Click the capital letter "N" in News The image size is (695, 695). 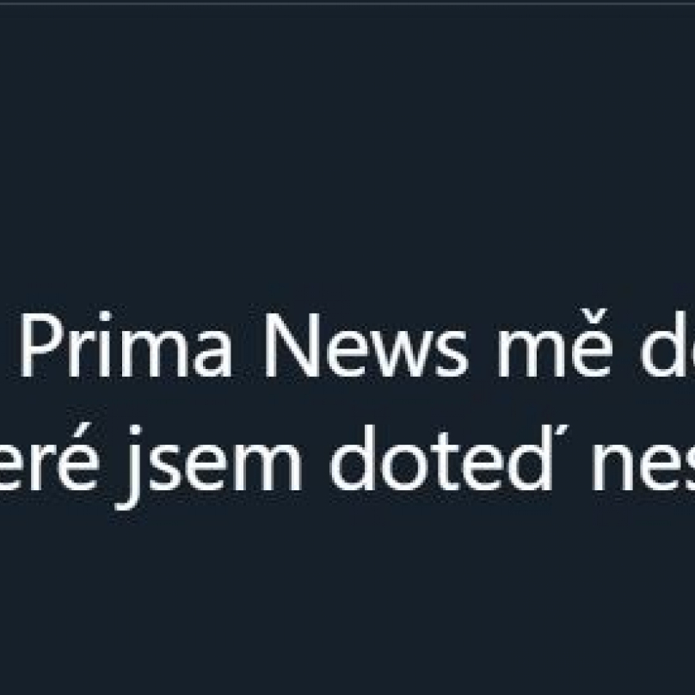tap(292, 345)
